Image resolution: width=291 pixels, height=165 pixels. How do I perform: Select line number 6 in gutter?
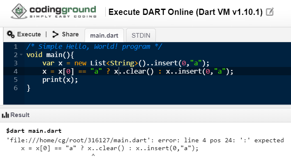pos(16,88)
